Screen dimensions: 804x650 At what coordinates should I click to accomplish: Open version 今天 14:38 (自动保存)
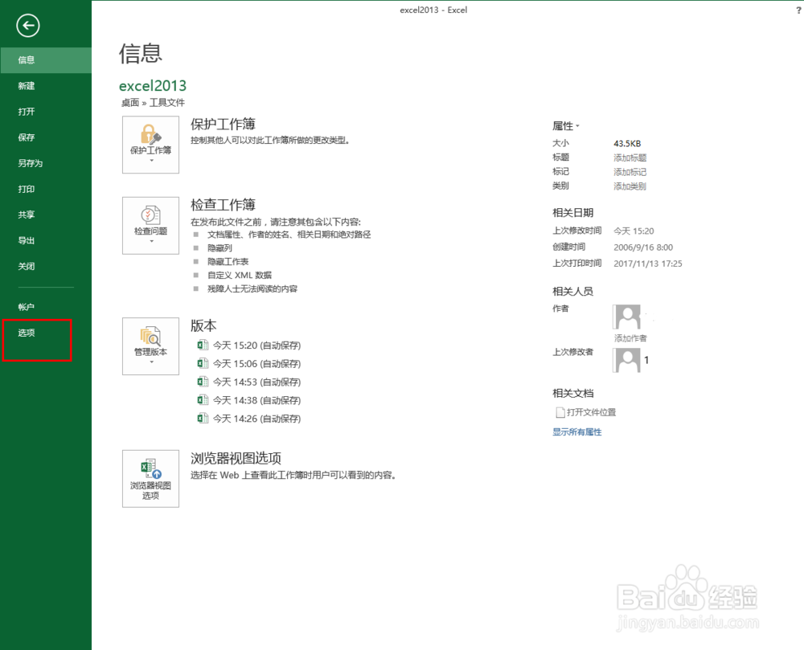coord(257,400)
